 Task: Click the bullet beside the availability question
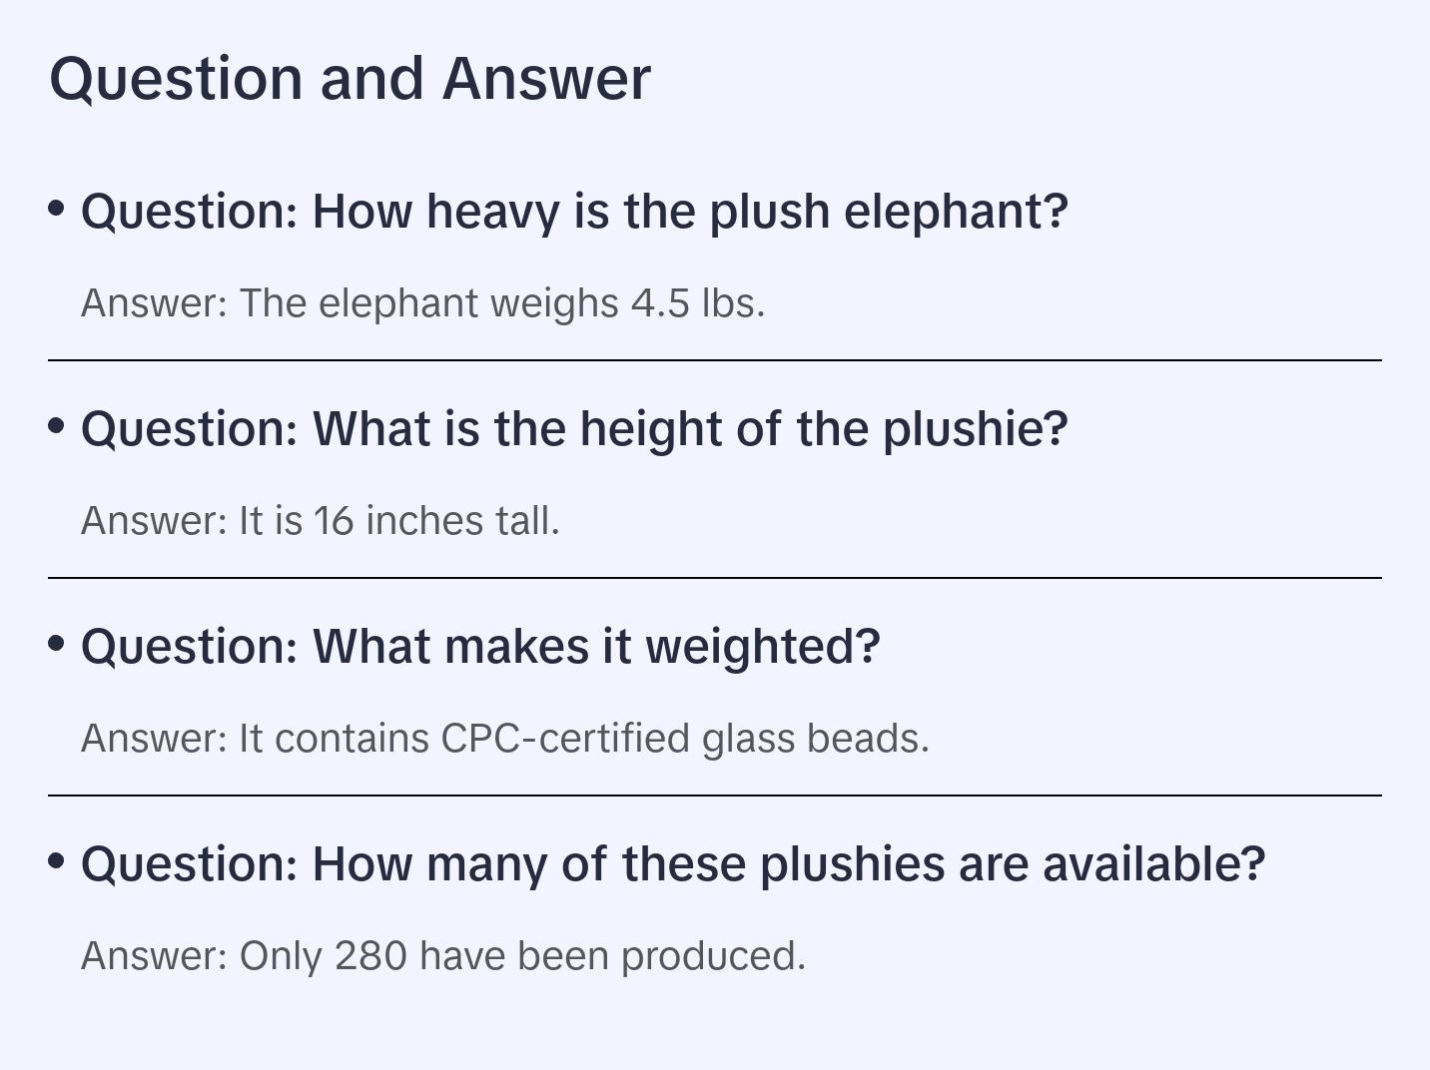tap(57, 860)
